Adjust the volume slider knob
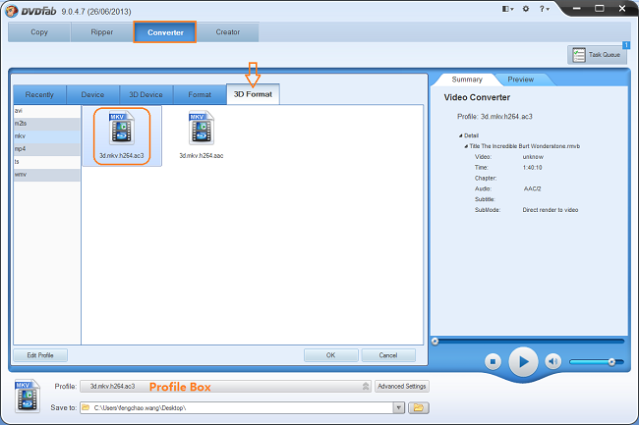This screenshot has height=425, width=639. point(611,362)
